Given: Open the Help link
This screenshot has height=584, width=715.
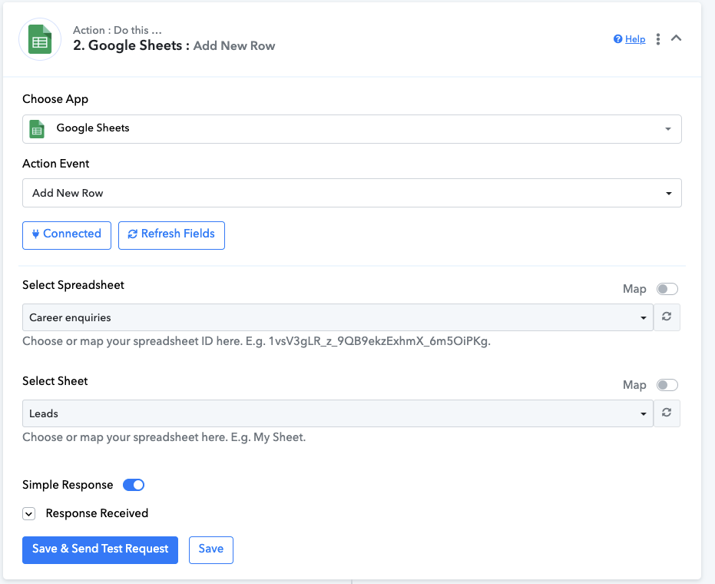Looking at the screenshot, I should pyautogui.click(x=634, y=39).
